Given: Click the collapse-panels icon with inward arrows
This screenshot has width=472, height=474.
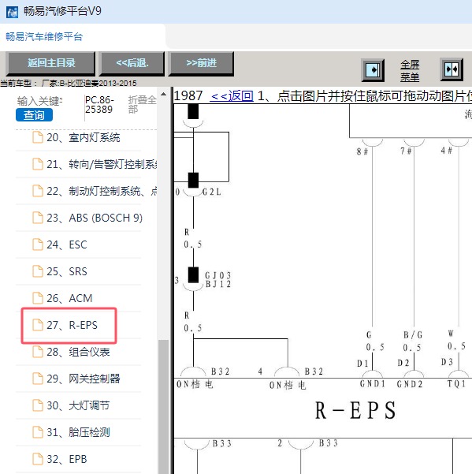Looking at the screenshot, I should click(452, 69).
